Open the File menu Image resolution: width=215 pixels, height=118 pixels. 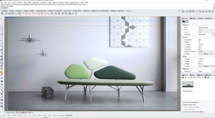[2, 2]
